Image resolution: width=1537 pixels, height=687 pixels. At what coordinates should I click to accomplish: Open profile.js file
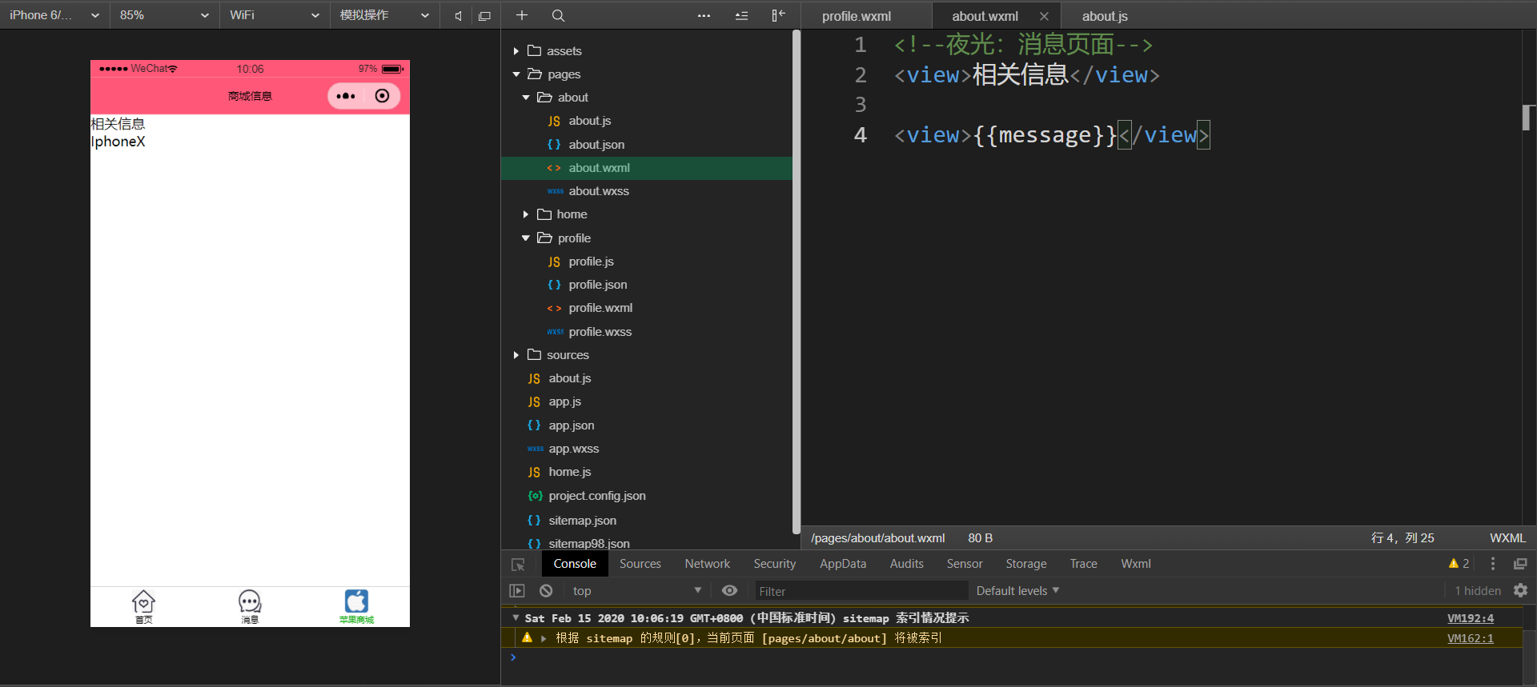point(591,262)
